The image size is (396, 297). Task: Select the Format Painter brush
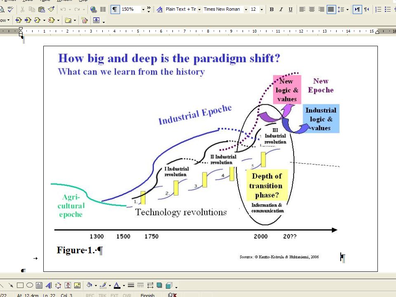click(x=51, y=9)
